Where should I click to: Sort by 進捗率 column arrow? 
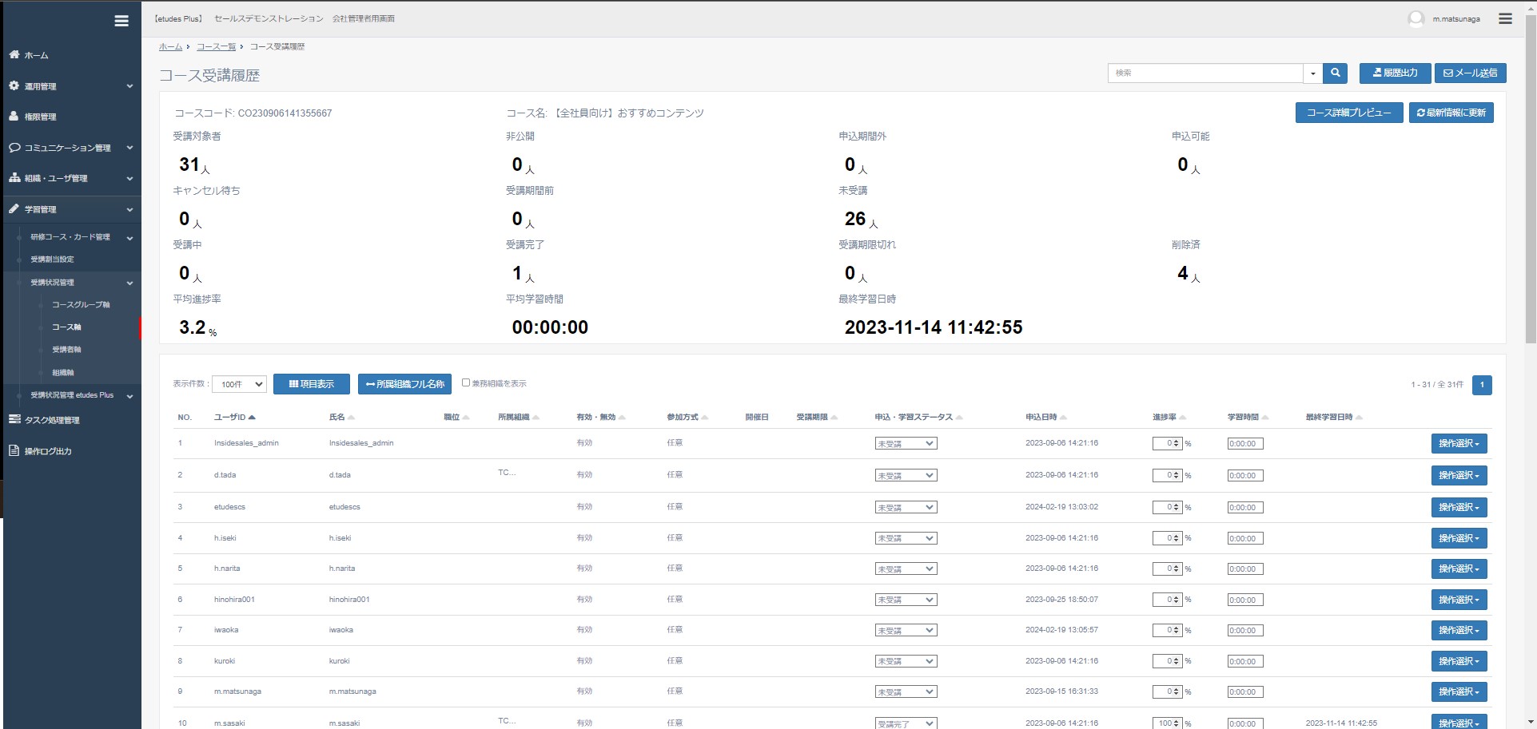point(1182,417)
